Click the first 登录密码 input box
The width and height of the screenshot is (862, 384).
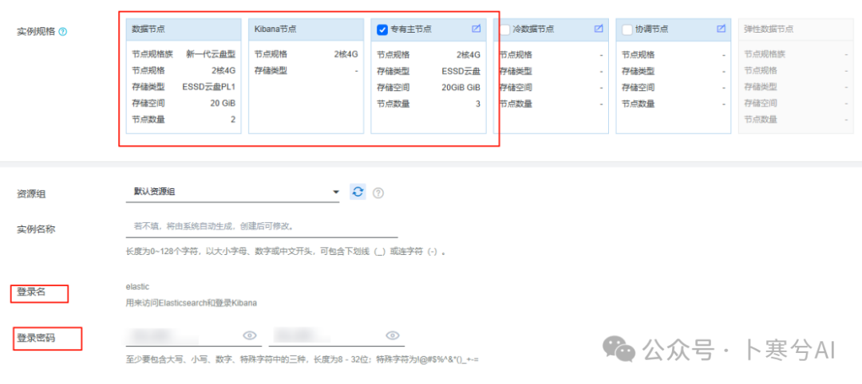point(182,335)
